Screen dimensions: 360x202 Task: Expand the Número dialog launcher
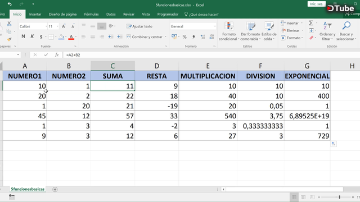pyautogui.click(x=214, y=47)
